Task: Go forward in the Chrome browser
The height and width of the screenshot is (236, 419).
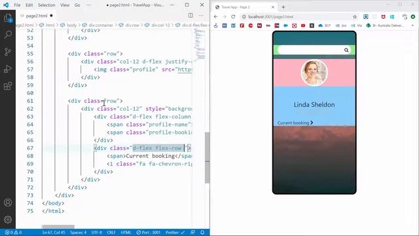Action: tap(225, 16)
